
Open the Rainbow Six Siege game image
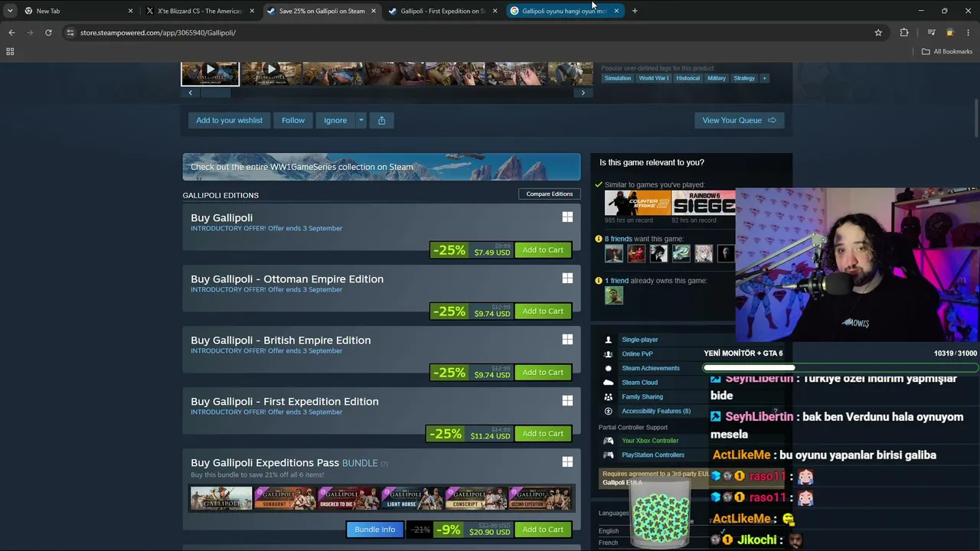[x=704, y=203]
